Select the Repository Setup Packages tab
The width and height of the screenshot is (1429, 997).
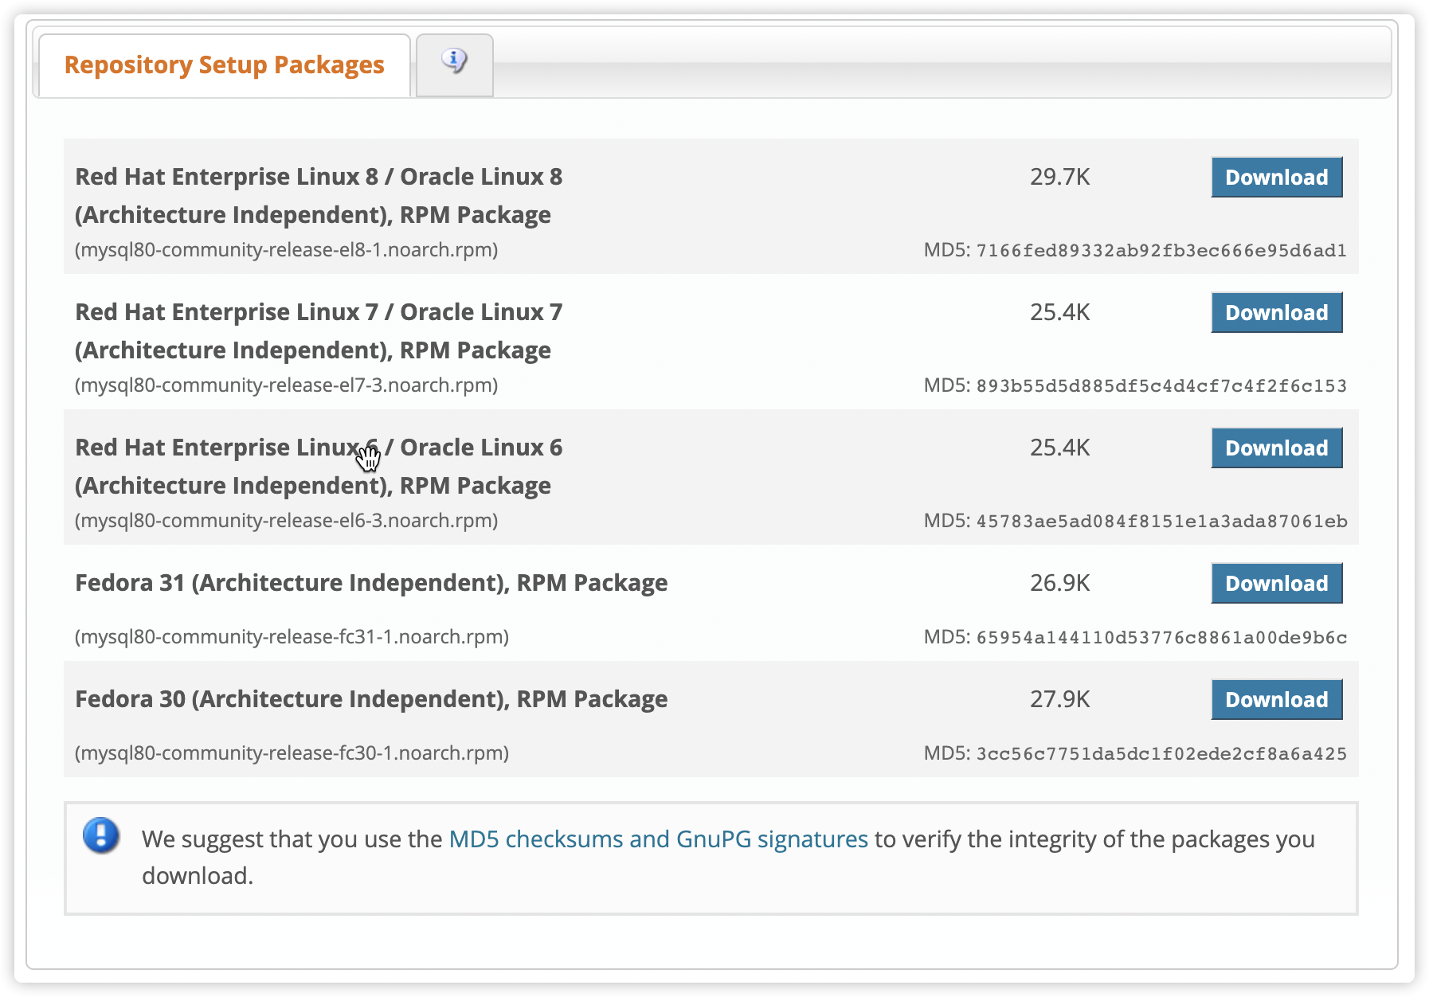point(225,65)
